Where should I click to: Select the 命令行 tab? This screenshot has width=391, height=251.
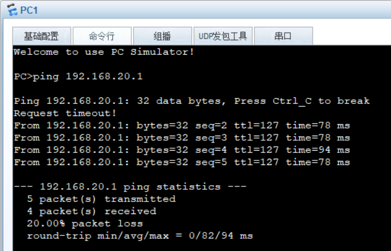(x=101, y=36)
